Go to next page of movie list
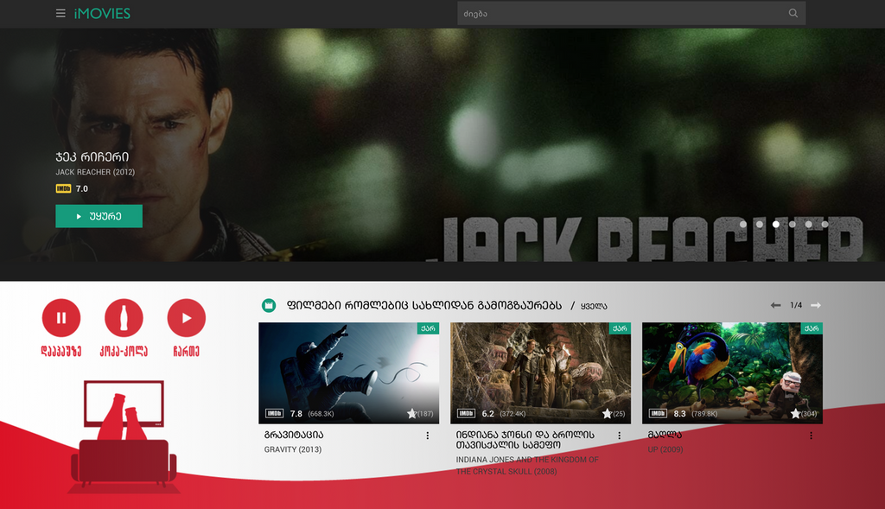 tap(816, 305)
